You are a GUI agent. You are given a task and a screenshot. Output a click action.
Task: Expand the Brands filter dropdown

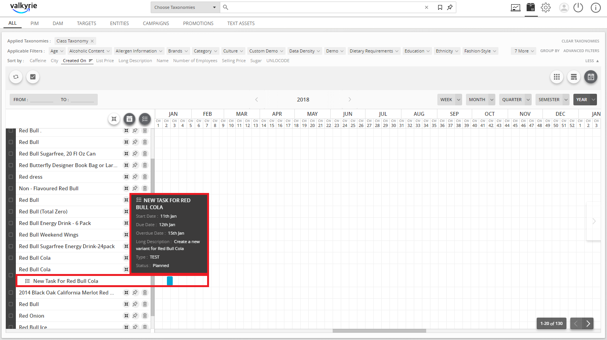(178, 51)
